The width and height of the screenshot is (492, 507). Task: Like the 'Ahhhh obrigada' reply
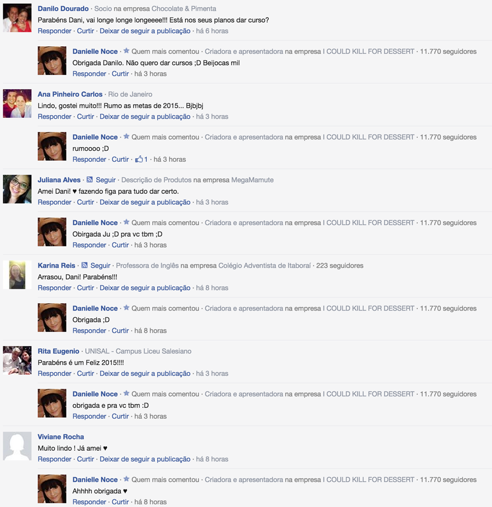[120, 502]
